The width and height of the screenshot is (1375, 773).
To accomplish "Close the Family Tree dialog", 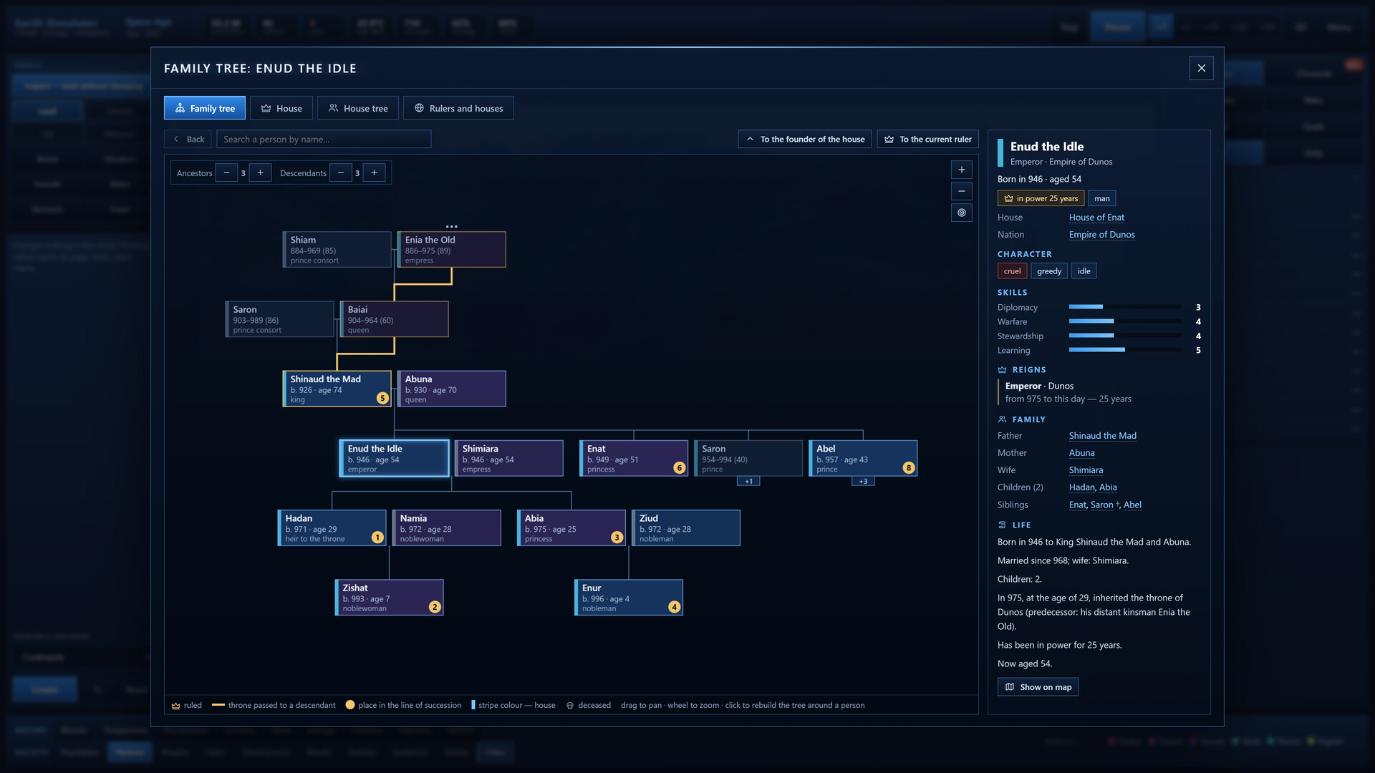I will point(1201,68).
